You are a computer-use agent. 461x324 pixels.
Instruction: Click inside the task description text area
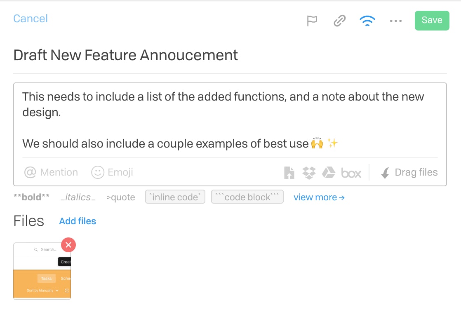230,120
